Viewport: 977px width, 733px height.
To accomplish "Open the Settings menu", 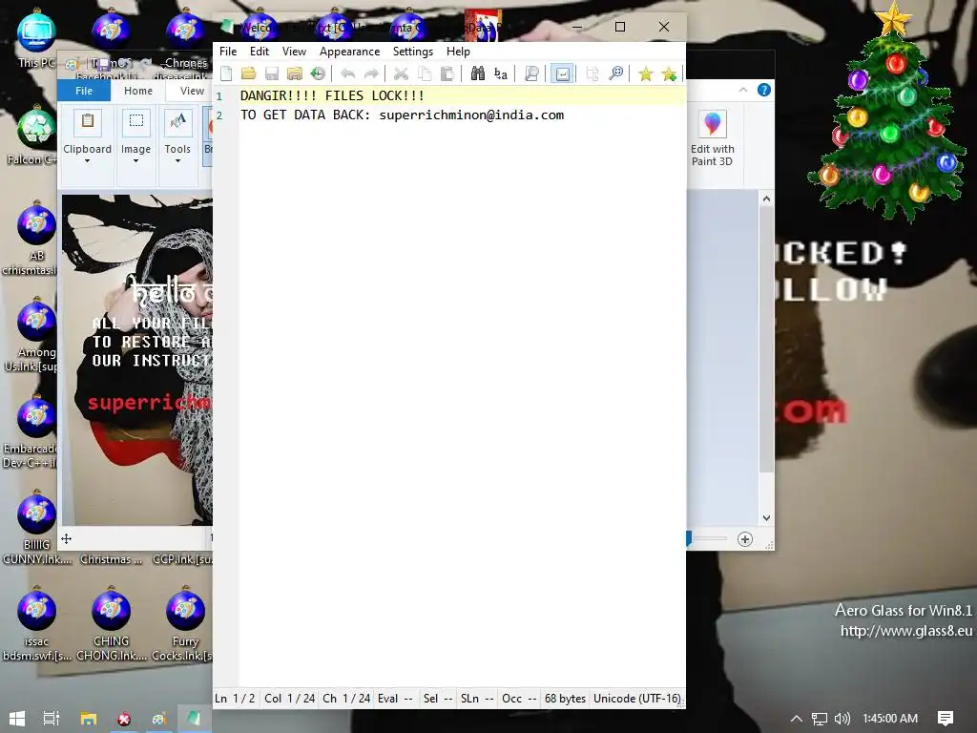I will tap(412, 52).
